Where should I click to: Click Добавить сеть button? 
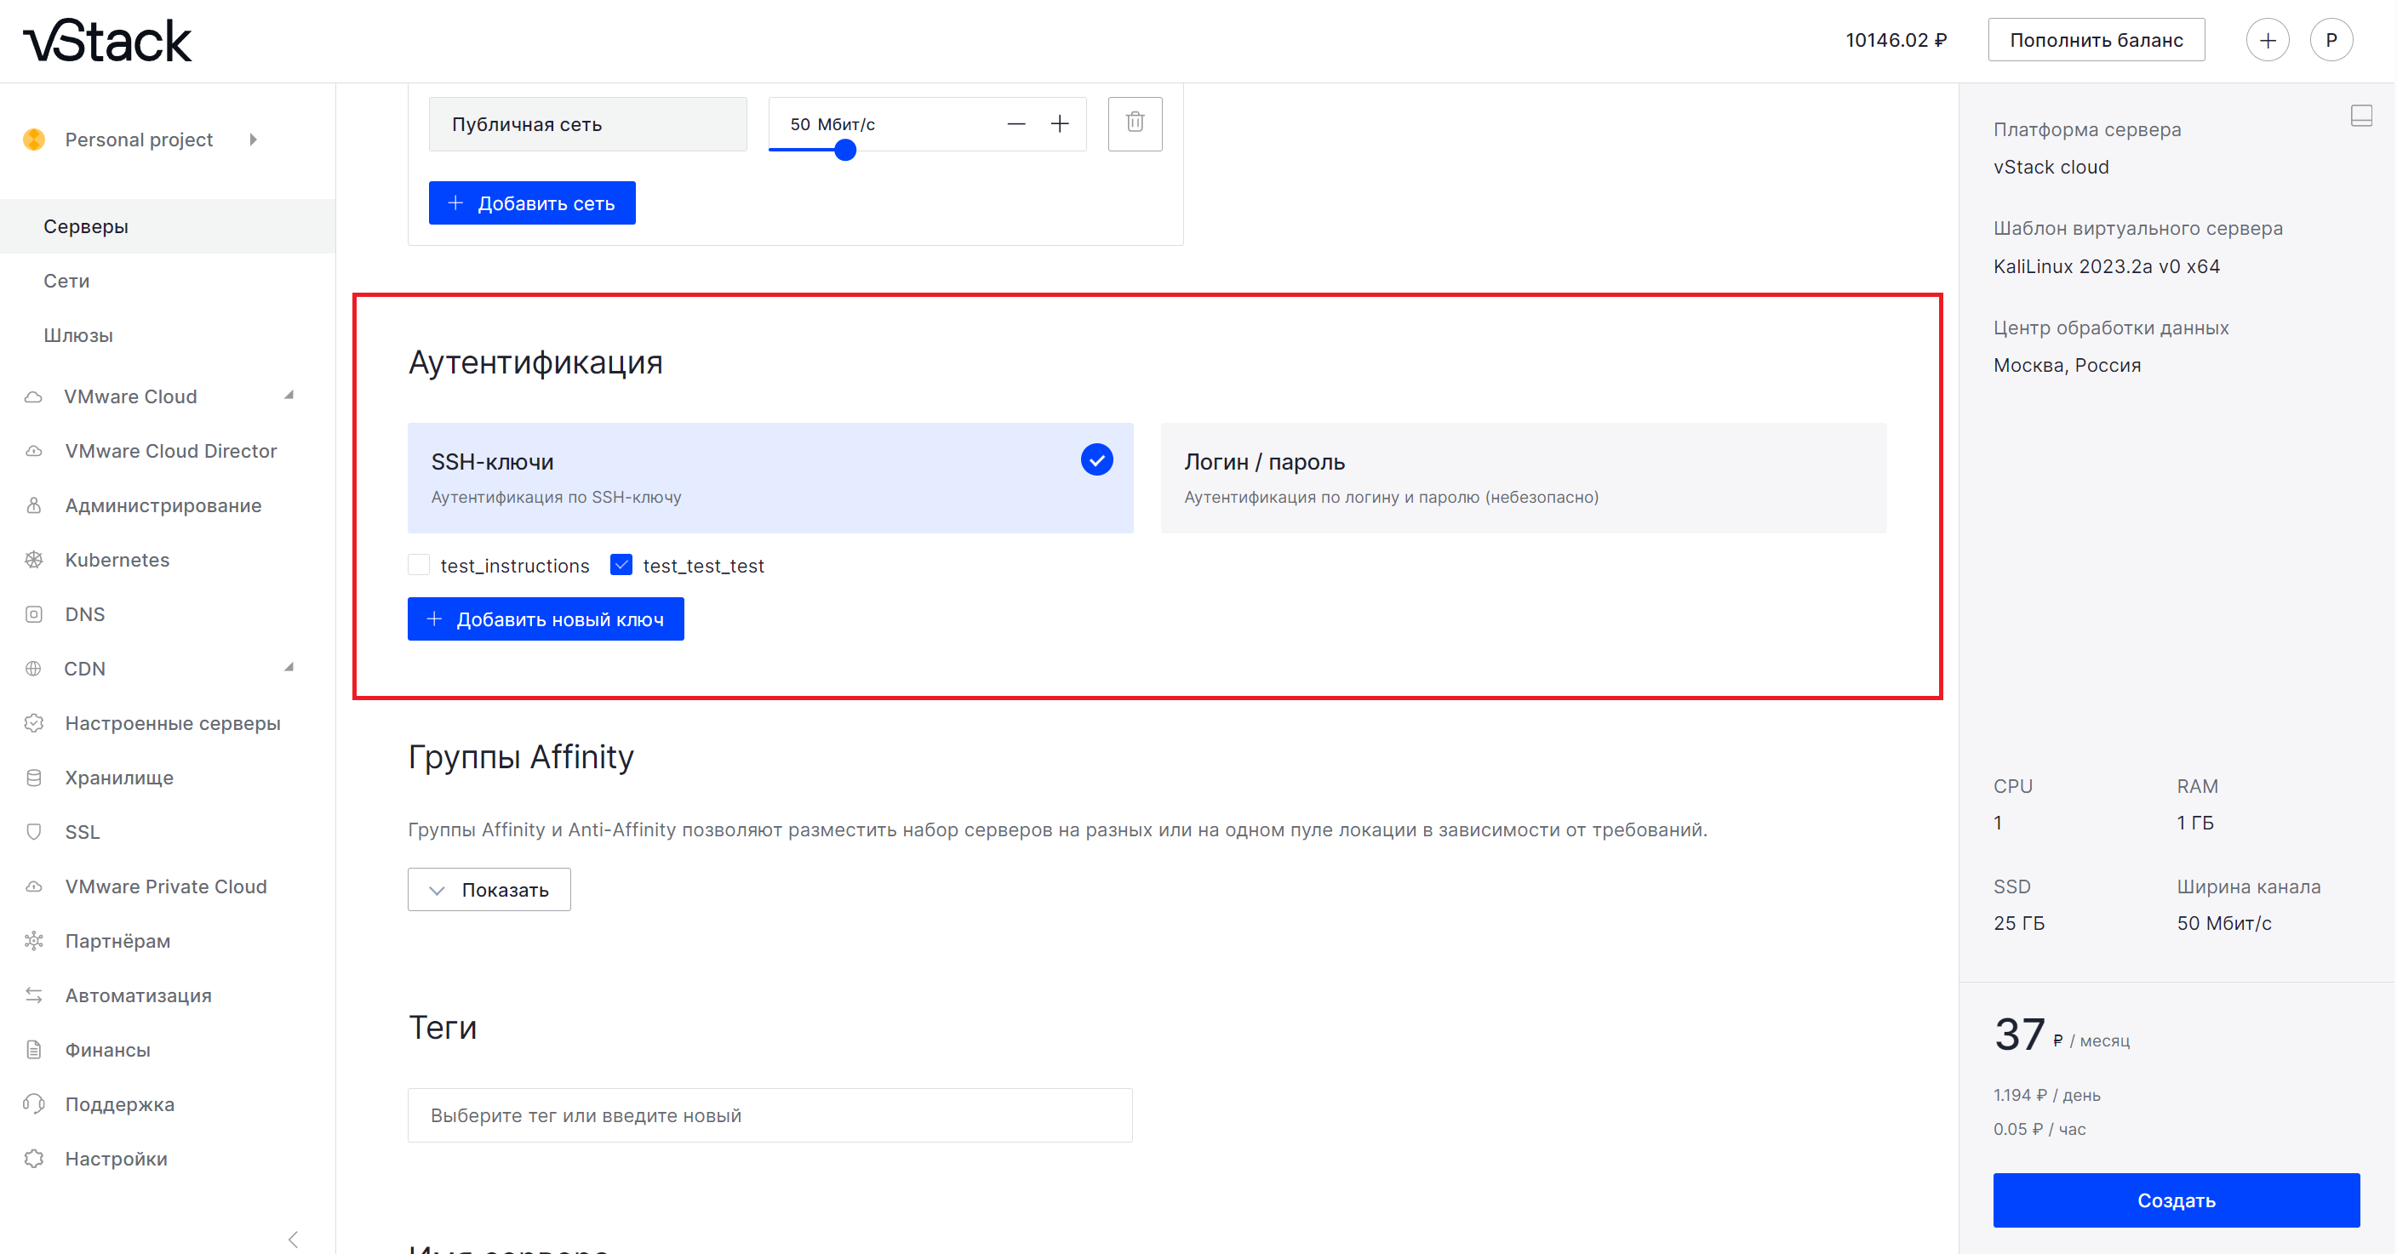531,202
